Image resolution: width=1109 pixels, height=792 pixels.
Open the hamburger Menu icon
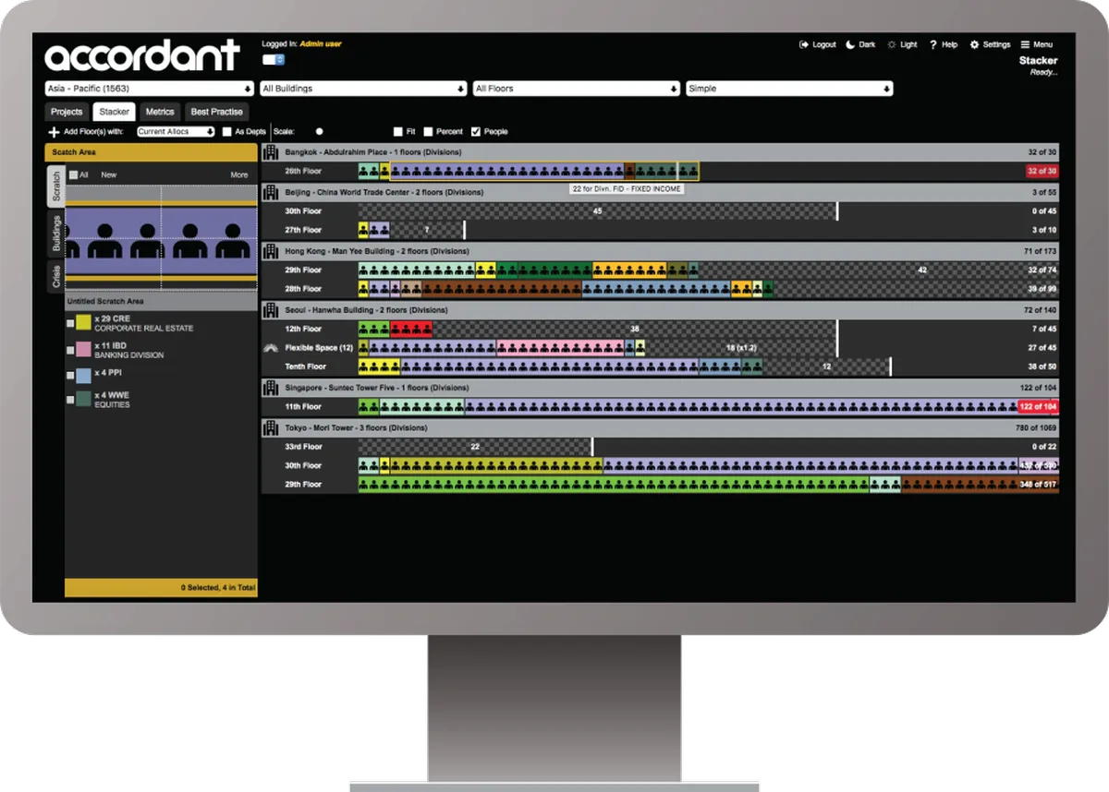(x=1025, y=44)
